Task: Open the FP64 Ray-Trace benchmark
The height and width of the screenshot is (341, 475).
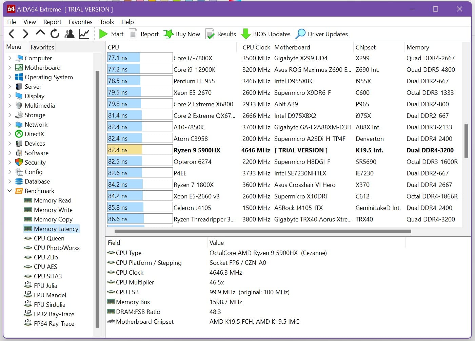Action: tap(49, 324)
